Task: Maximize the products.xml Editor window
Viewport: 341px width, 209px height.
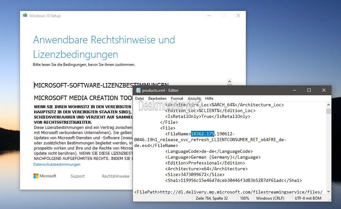Action: (x=309, y=90)
